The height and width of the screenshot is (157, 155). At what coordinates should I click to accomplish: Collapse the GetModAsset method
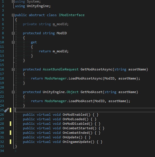pos(13,92)
